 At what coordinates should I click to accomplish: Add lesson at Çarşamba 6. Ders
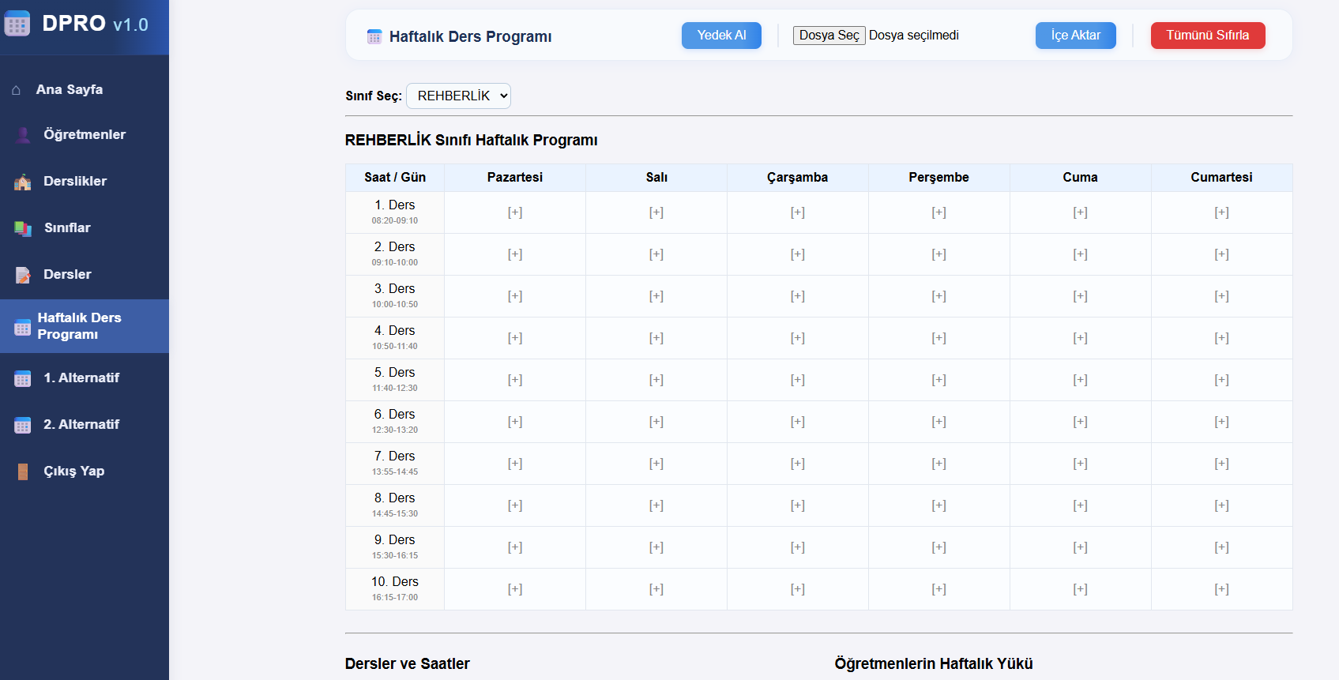click(798, 422)
